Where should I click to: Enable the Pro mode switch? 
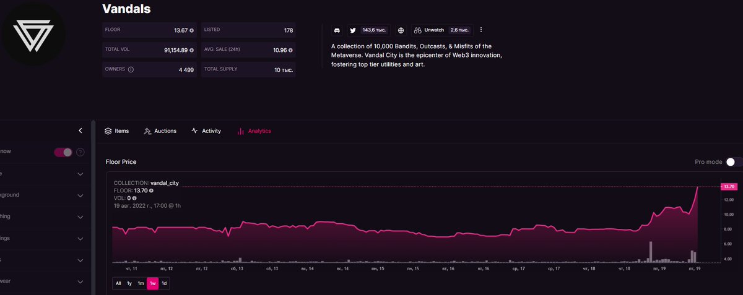point(734,162)
